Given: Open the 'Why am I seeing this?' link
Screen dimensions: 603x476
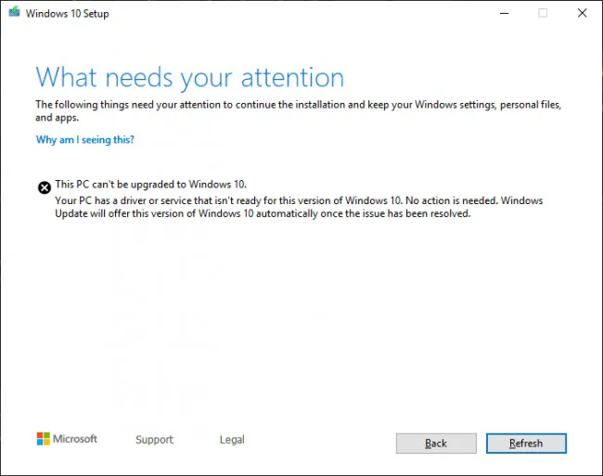Looking at the screenshot, I should (x=85, y=139).
